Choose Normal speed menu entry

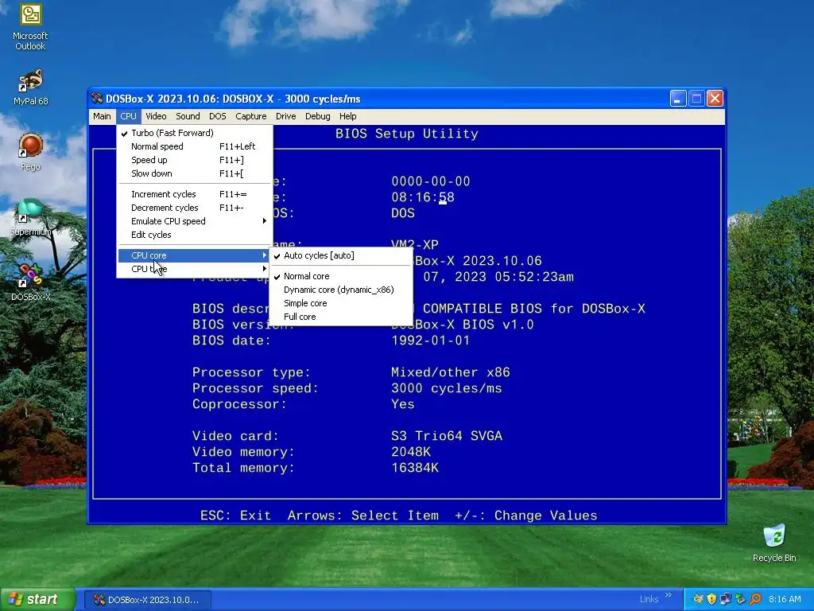click(195, 146)
